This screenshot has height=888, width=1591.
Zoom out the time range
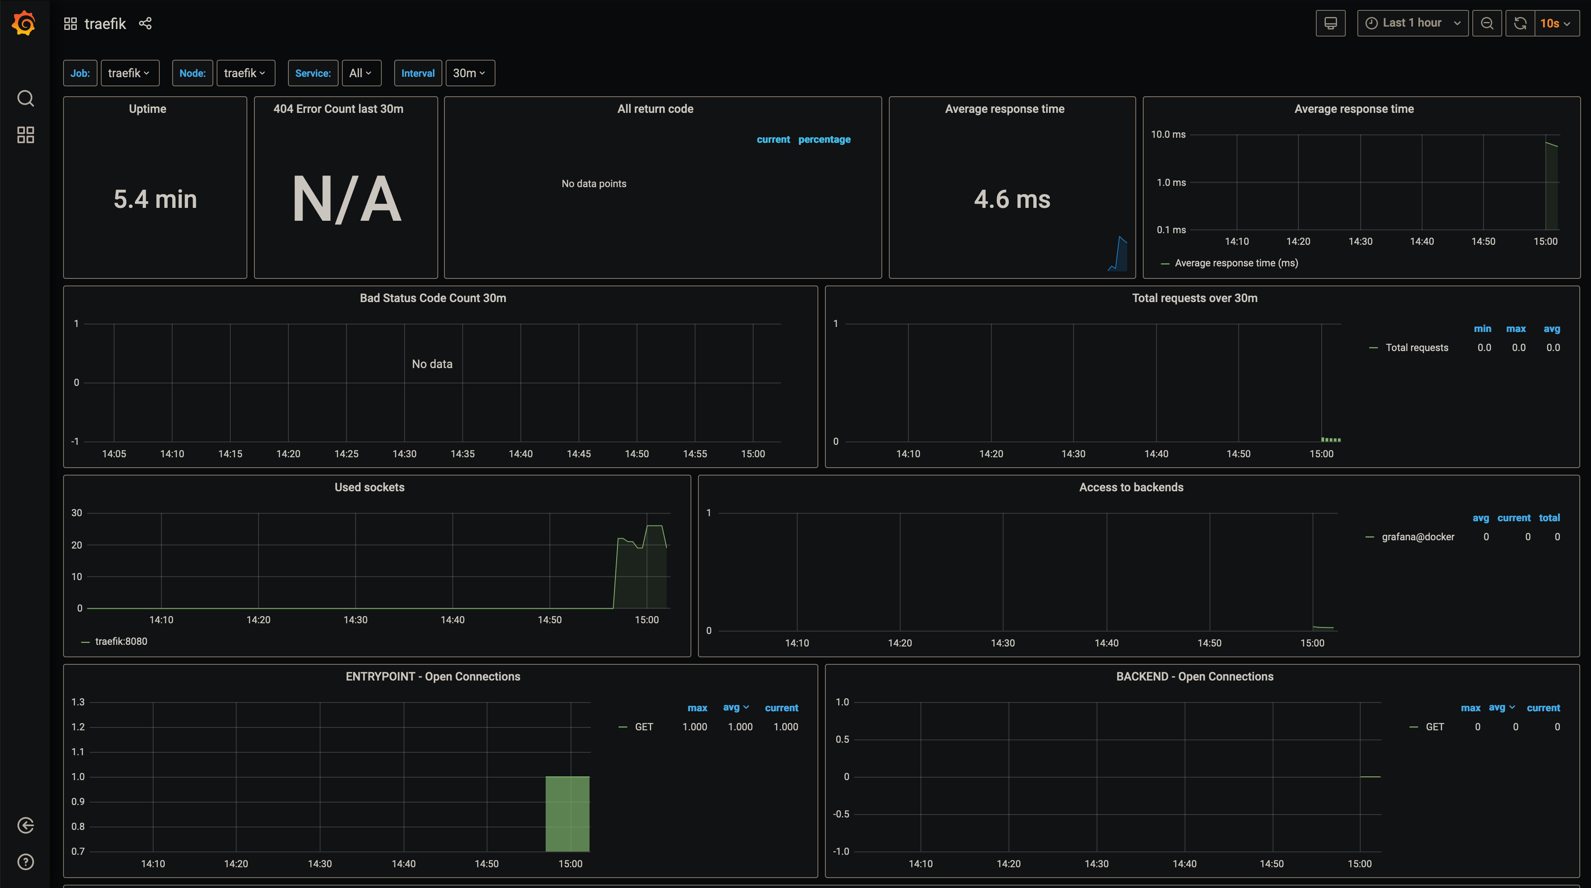[x=1486, y=24]
